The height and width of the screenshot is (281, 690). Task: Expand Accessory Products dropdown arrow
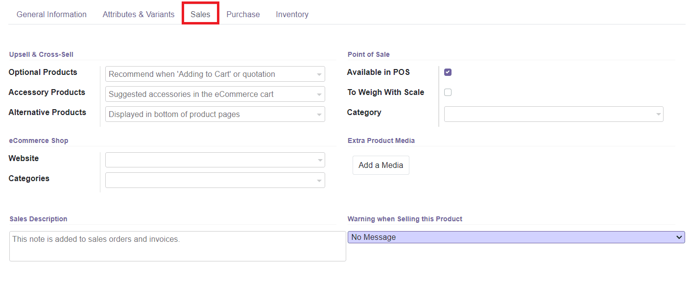(319, 94)
